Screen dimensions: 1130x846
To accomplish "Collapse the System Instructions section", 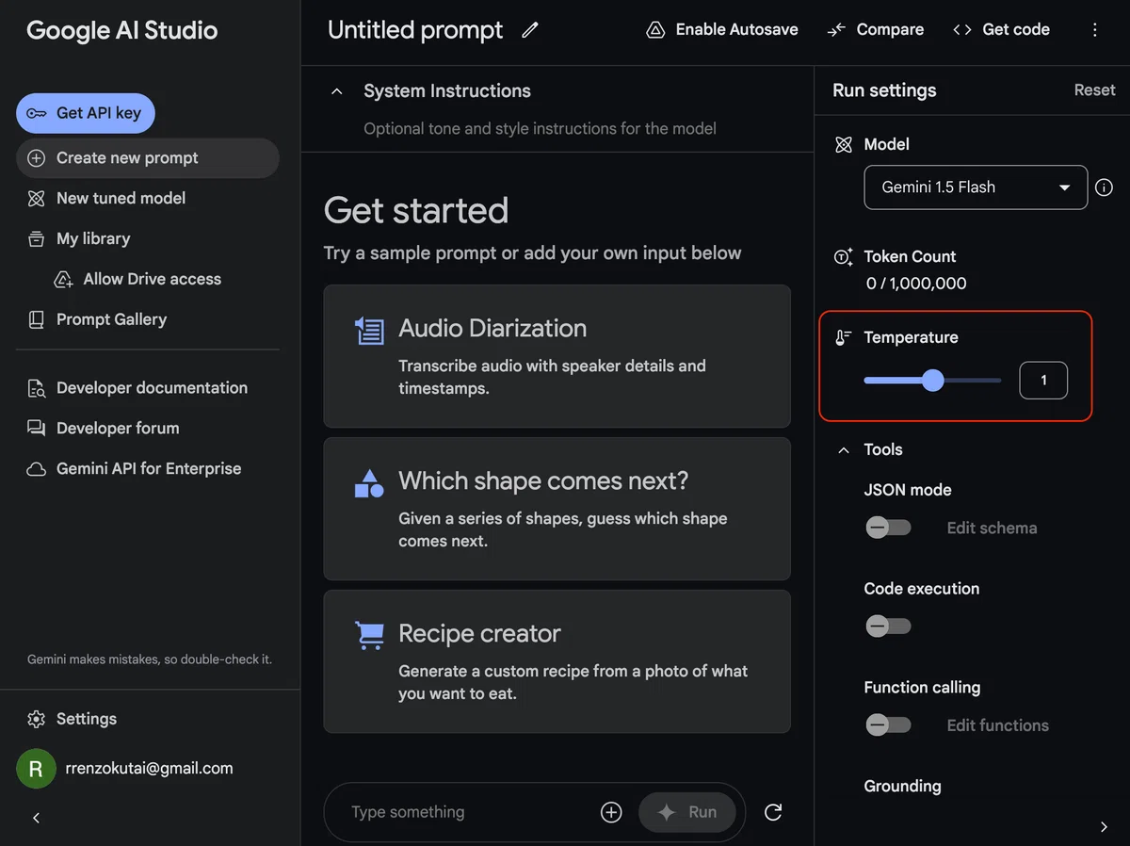I will (x=336, y=91).
